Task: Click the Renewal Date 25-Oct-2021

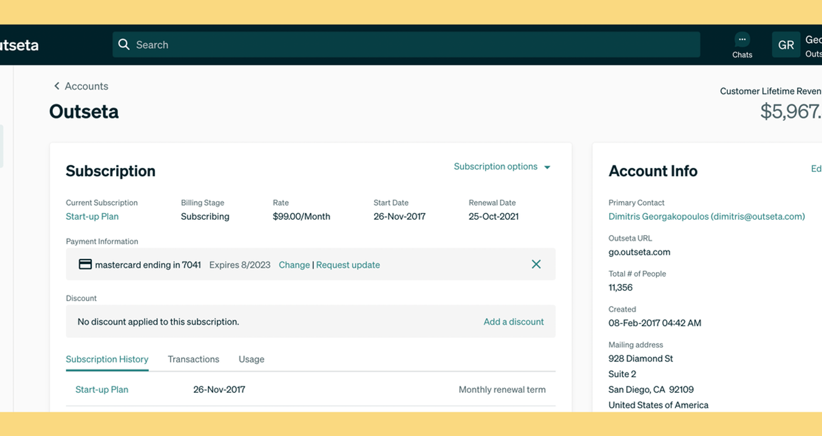Action: 493,217
